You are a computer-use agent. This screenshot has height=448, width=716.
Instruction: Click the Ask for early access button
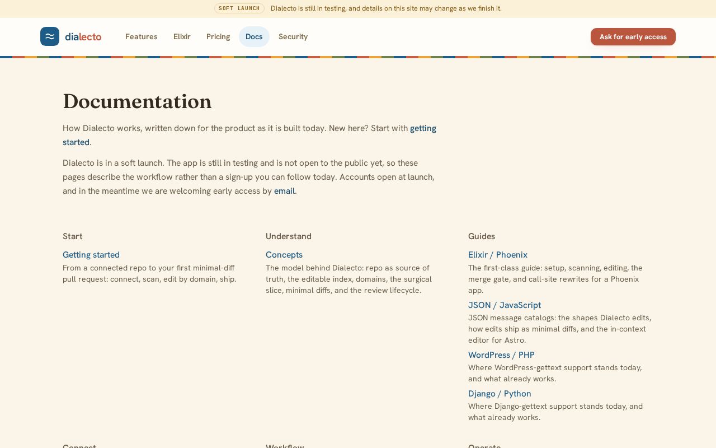coord(633,36)
